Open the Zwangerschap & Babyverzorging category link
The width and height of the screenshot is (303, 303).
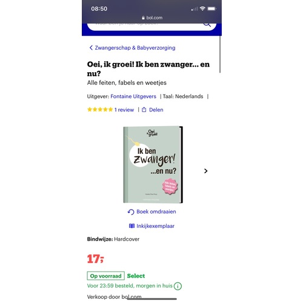click(135, 48)
